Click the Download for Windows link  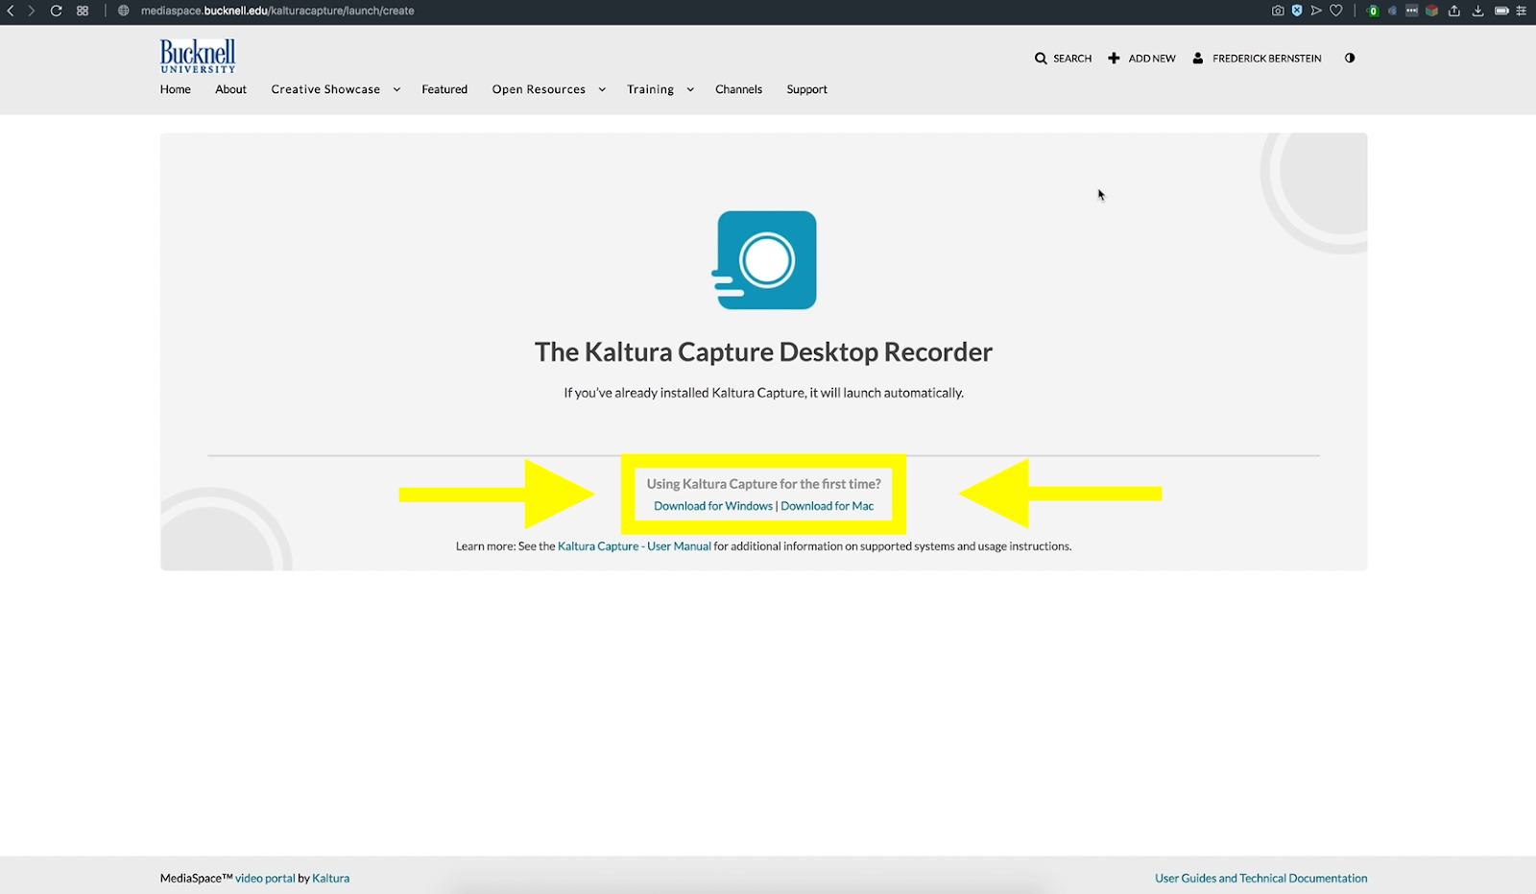tap(713, 506)
